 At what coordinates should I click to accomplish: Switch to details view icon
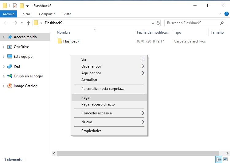tap(219, 159)
